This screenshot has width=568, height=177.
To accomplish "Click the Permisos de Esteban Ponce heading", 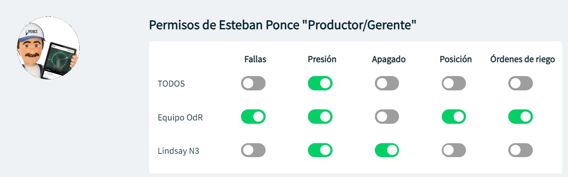I will tap(283, 25).
